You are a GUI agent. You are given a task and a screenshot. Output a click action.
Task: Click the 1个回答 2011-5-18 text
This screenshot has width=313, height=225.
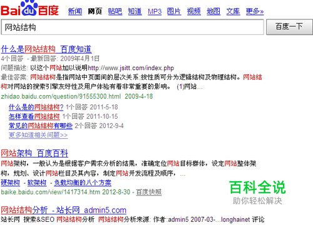(92, 107)
